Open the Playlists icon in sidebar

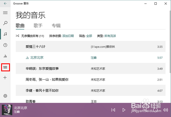tap(5, 67)
